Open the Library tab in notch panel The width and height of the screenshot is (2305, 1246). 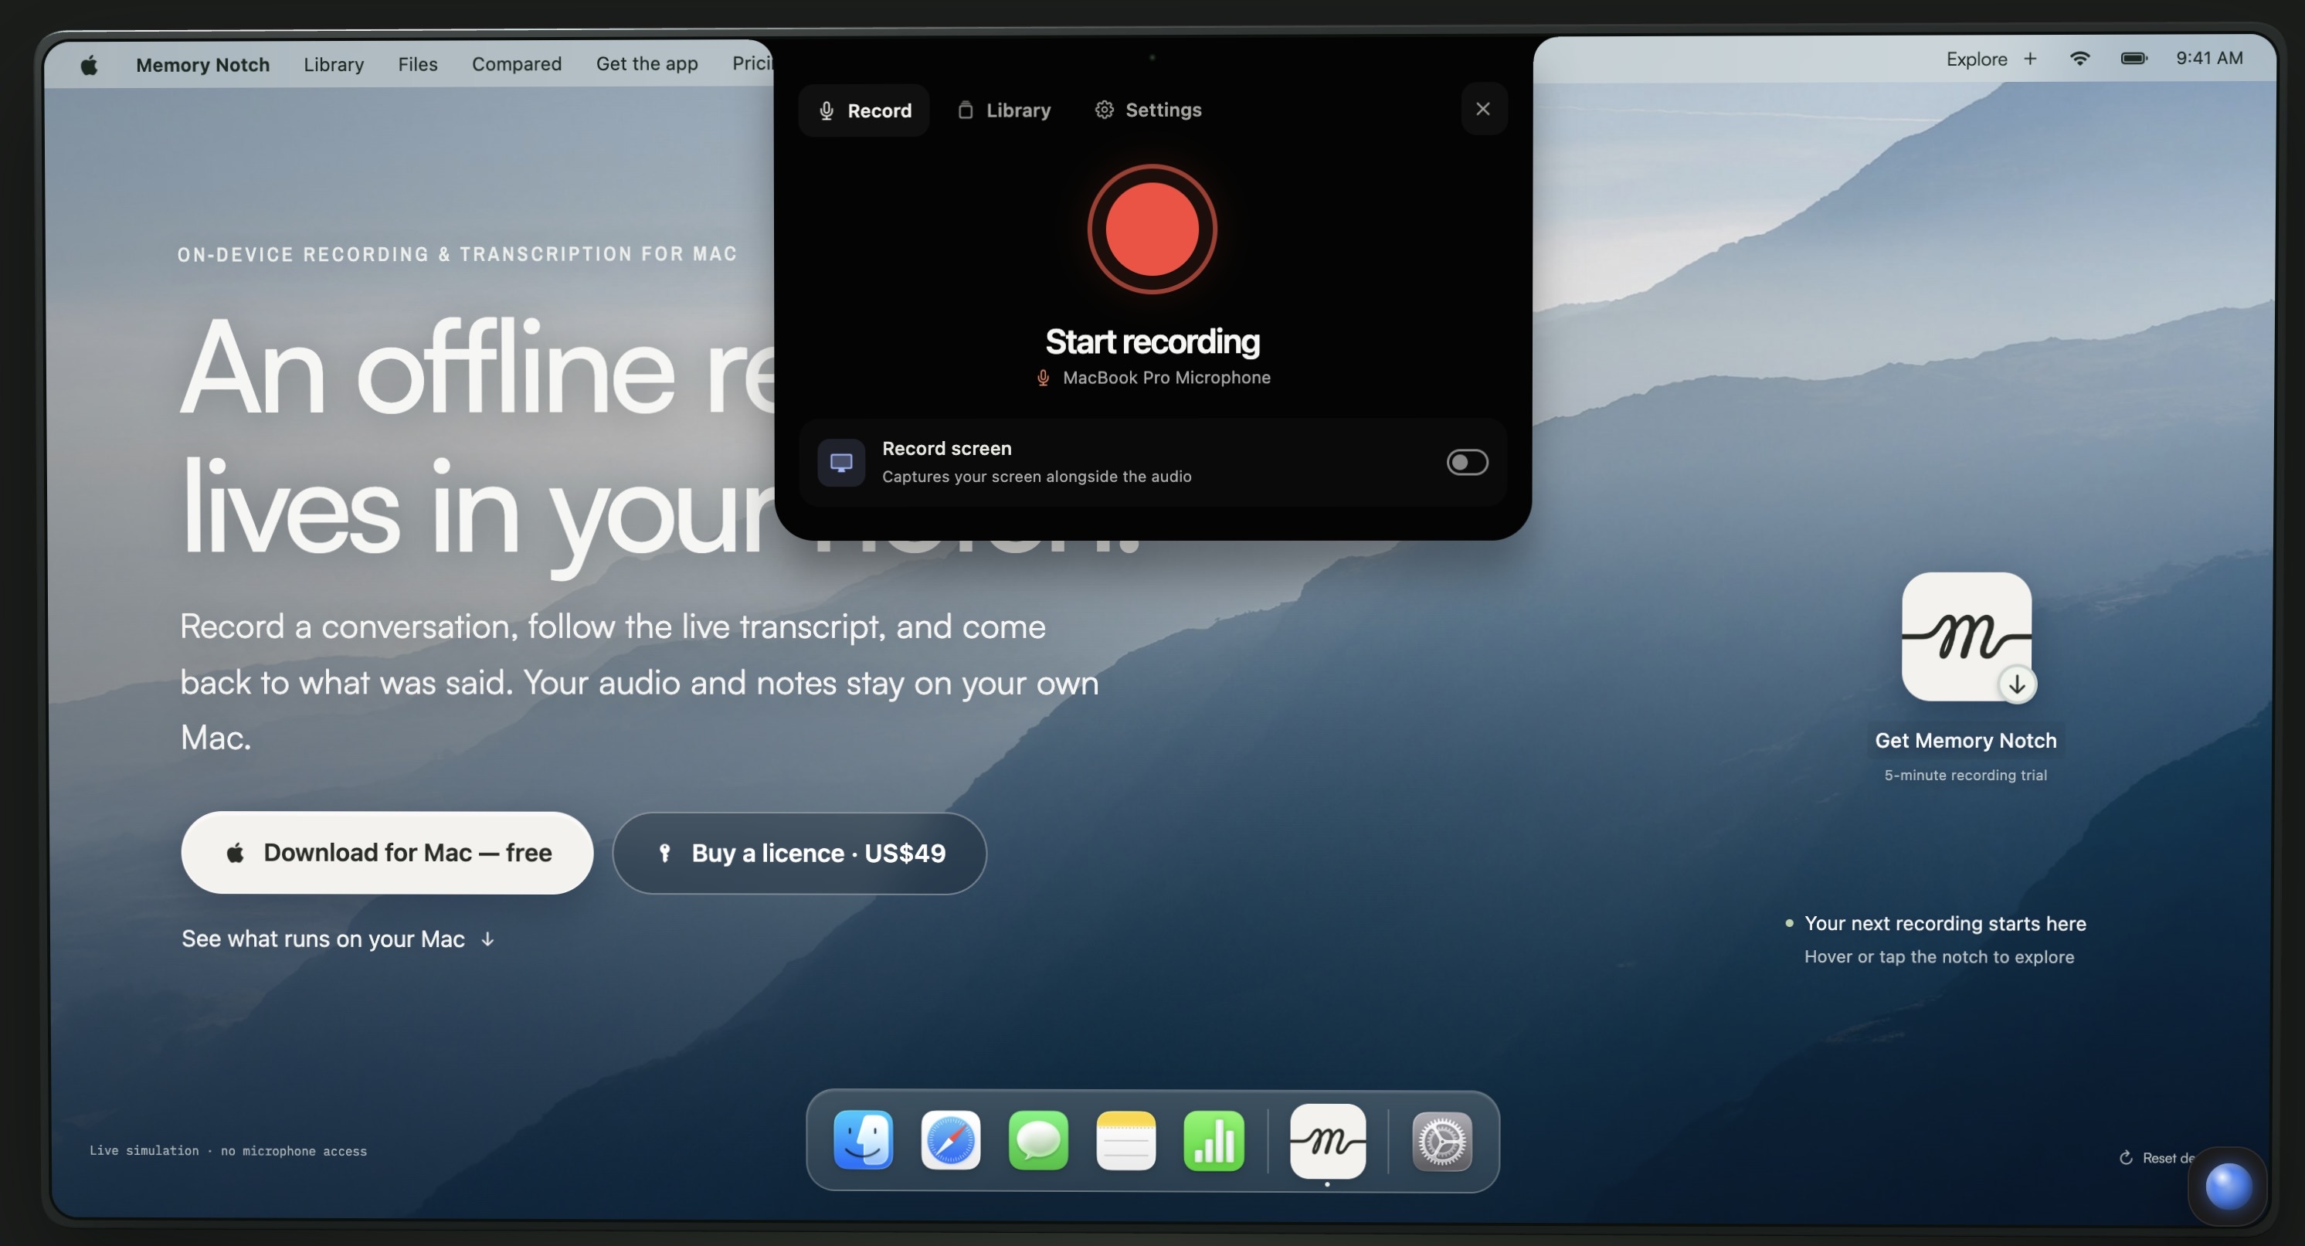point(1004,110)
